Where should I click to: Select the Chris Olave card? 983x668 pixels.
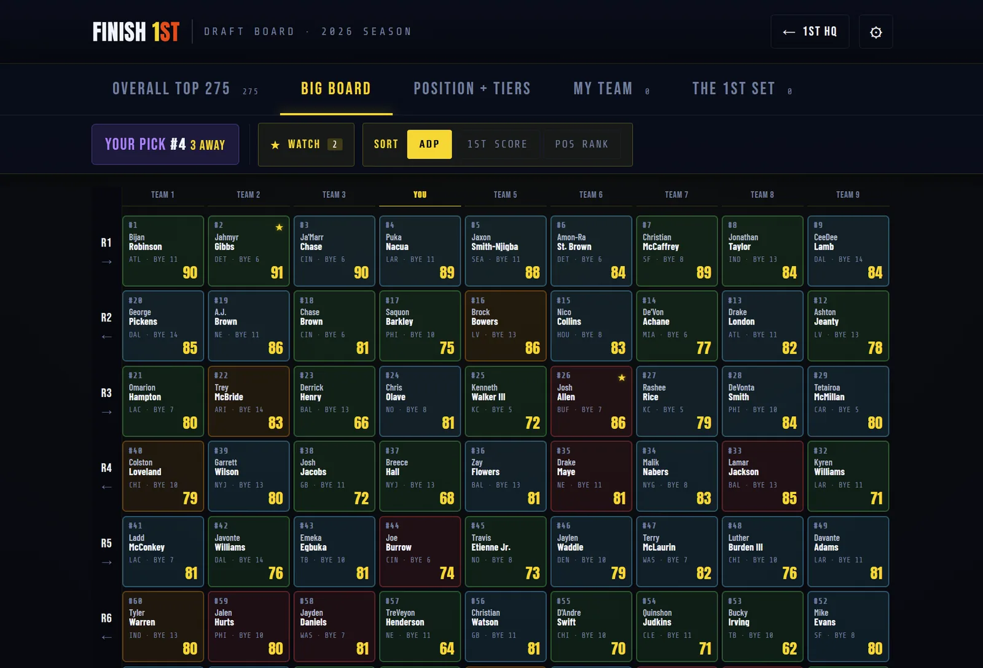[420, 401]
